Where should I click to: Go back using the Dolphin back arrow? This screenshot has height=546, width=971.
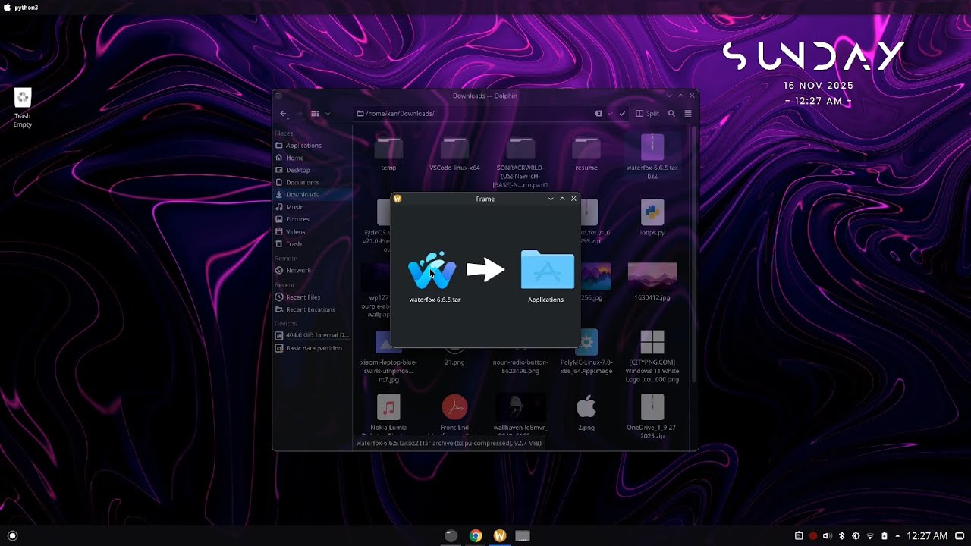[x=283, y=114]
